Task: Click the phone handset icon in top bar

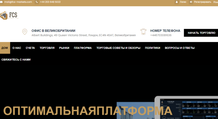Action: point(37,2)
